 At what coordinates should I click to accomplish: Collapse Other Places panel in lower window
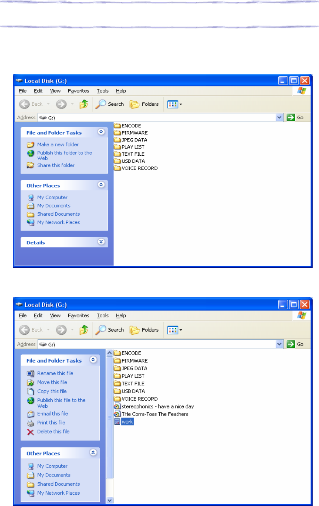[93, 452]
